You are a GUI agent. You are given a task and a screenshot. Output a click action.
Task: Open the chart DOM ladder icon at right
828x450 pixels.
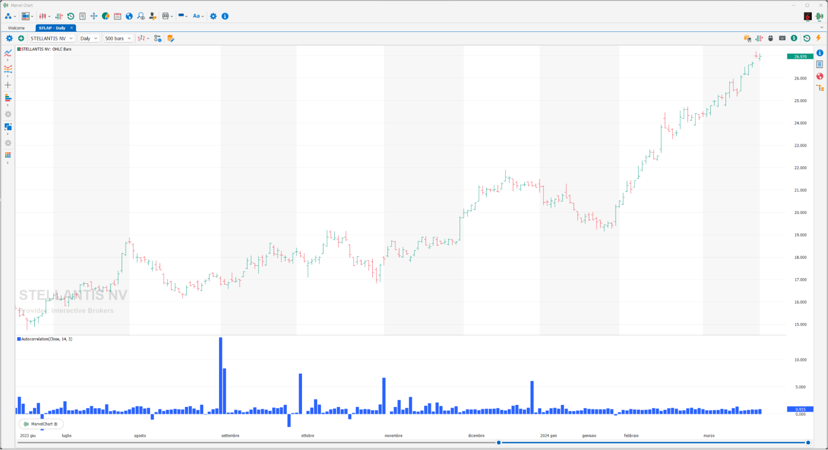coord(759,38)
